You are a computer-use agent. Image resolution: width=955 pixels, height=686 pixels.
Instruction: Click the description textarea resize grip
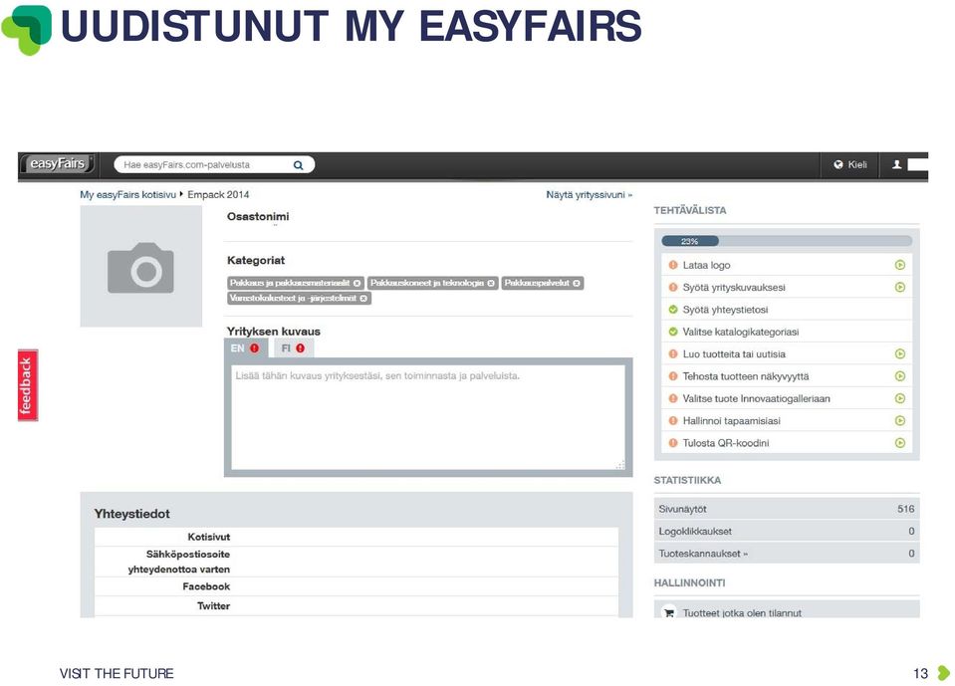pyautogui.click(x=620, y=465)
